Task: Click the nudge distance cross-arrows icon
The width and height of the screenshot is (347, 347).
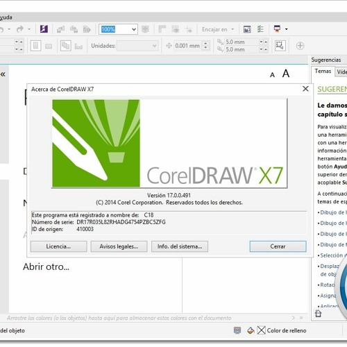Action: click(169, 46)
